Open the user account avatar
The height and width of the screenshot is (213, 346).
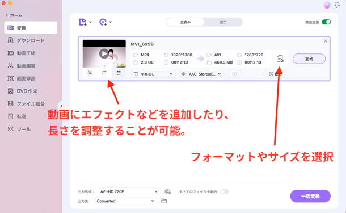[327, 5]
